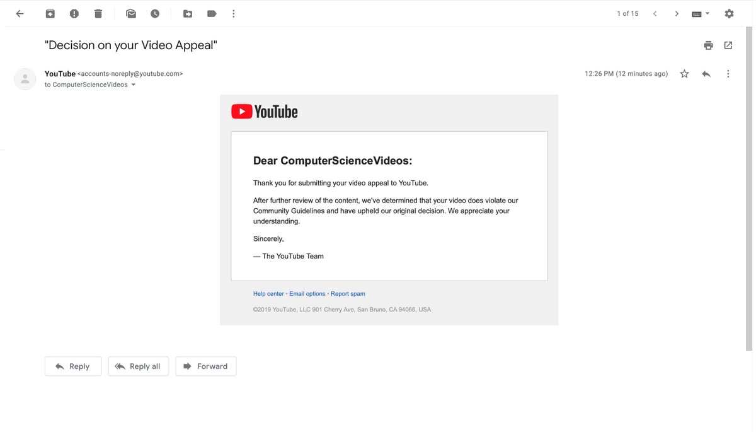The height and width of the screenshot is (432, 756).
Task: Open Gmail settings gear
Action: coord(729,14)
